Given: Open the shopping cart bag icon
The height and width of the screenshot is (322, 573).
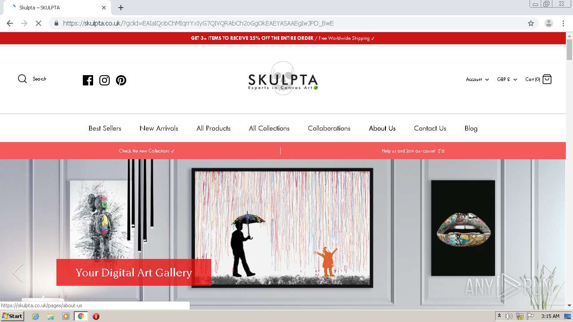Looking at the screenshot, I should (547, 79).
